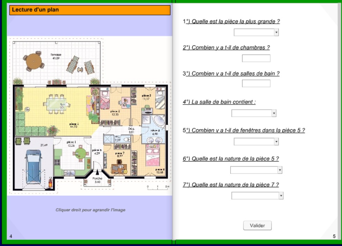Click the salles de bain count input field

tap(256, 83)
